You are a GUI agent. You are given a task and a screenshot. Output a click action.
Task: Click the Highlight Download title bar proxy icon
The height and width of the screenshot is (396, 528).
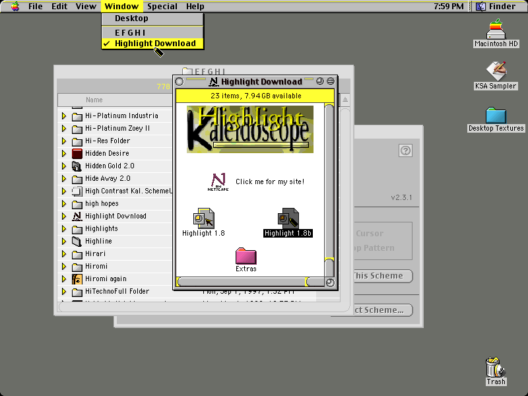click(213, 82)
